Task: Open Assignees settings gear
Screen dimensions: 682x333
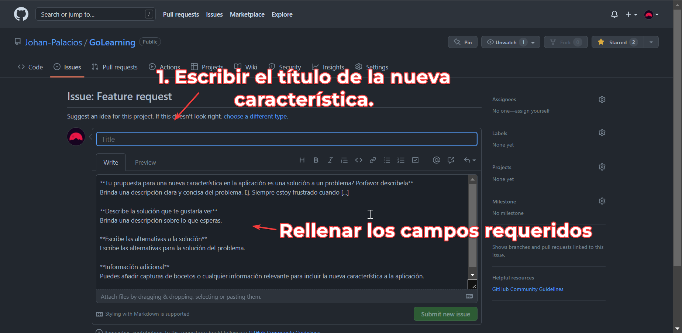Action: coord(602,99)
